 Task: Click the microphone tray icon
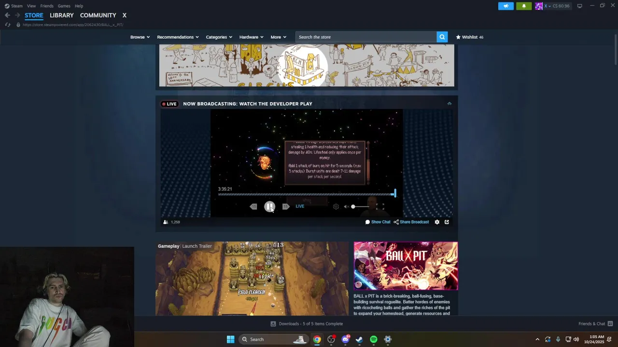(558, 339)
